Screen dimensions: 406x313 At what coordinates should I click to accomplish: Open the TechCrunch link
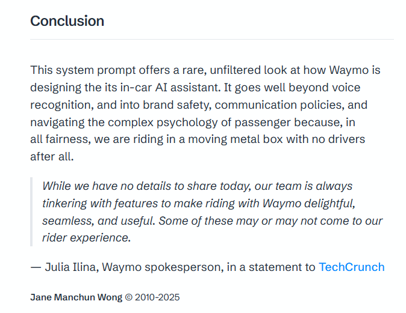point(351,267)
